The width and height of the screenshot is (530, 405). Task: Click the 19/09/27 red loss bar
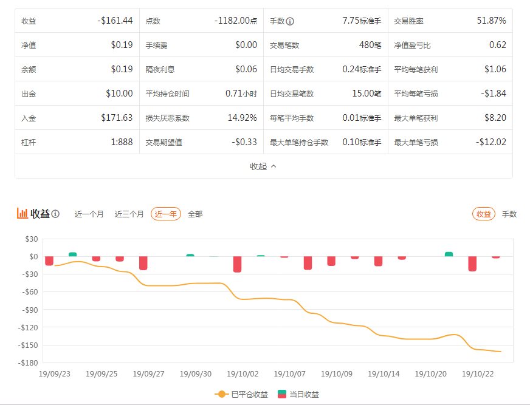(143, 263)
